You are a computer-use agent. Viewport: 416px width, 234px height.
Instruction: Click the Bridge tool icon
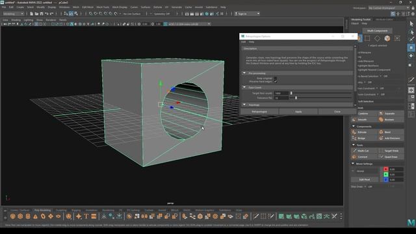tap(354, 138)
